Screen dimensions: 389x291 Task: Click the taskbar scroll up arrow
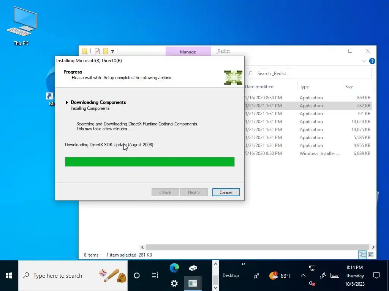pyautogui.click(x=215, y=264)
